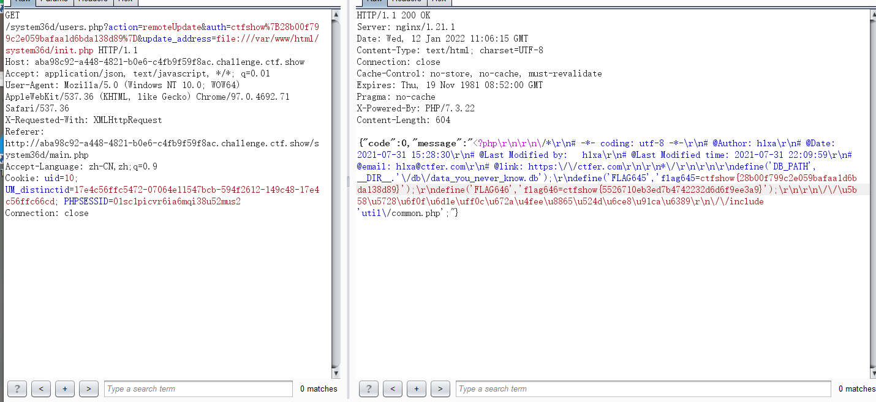Viewport: 876px width, 402px height.
Task: Click the Host header line in request
Action: pyautogui.click(x=155, y=62)
